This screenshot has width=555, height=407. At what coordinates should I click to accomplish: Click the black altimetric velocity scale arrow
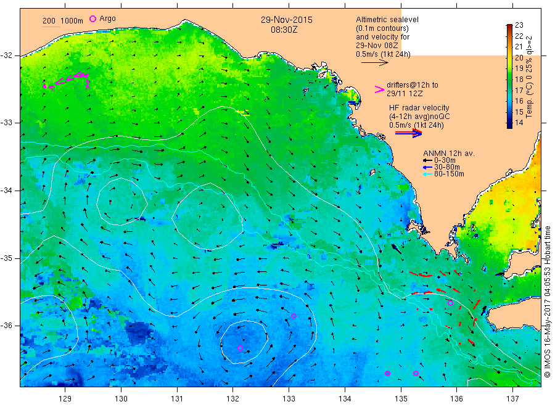click(x=375, y=63)
